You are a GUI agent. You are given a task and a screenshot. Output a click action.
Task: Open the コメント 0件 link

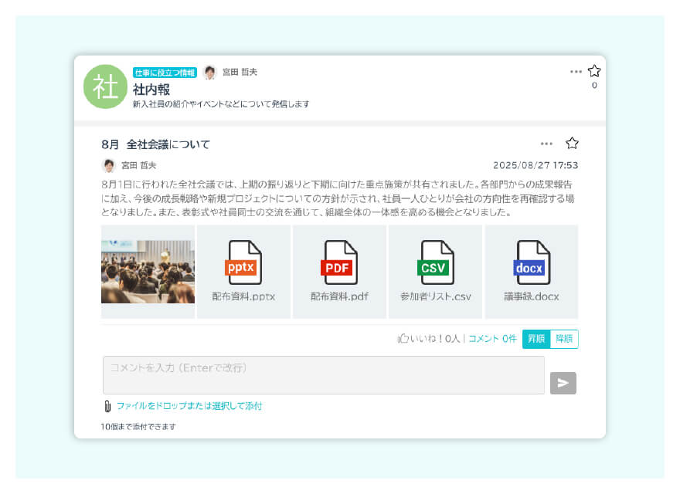point(493,338)
